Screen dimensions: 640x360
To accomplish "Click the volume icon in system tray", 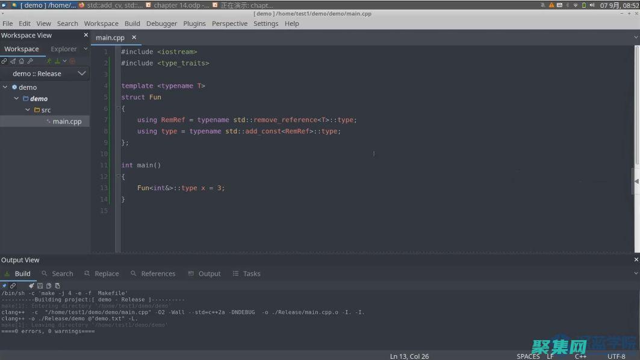I will coord(592,5).
